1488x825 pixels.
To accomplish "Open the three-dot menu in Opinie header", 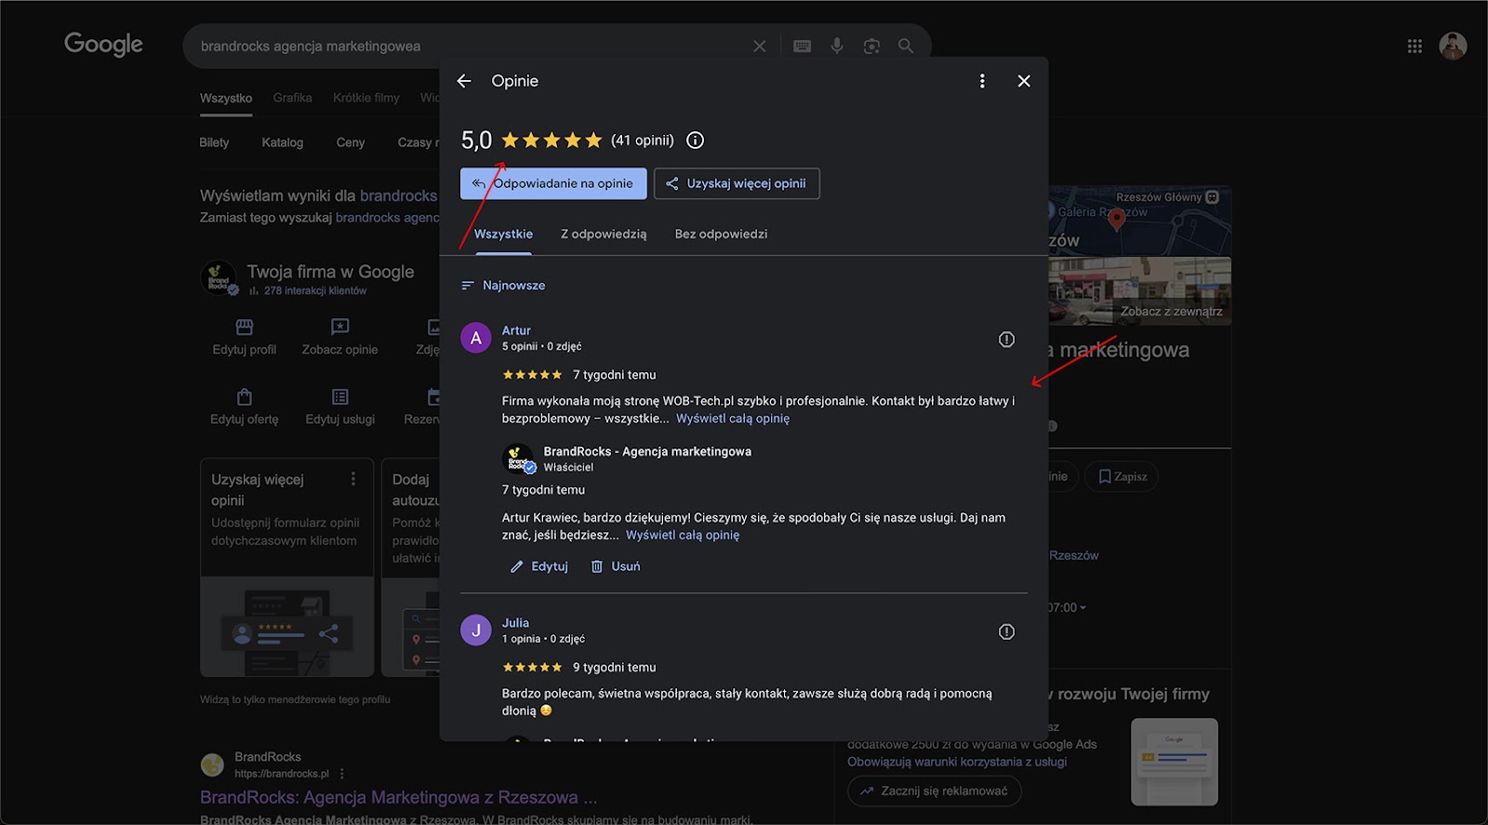I will pos(982,81).
